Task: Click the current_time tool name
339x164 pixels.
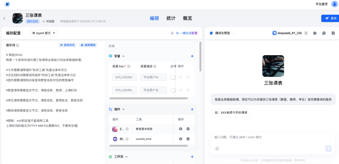Action: click(x=143, y=139)
